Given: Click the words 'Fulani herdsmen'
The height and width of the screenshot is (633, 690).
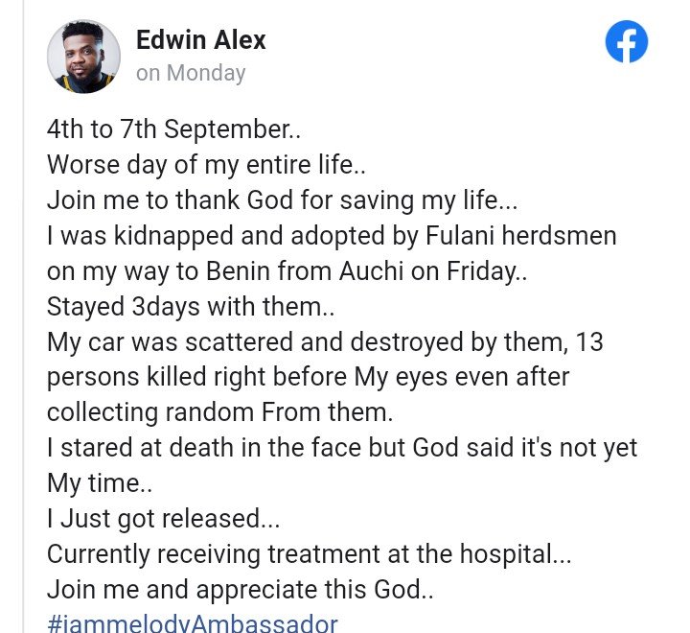Looking at the screenshot, I should coord(520,236).
